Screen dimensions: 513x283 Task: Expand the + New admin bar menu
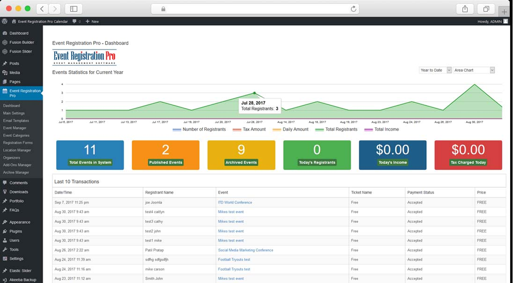click(x=92, y=21)
